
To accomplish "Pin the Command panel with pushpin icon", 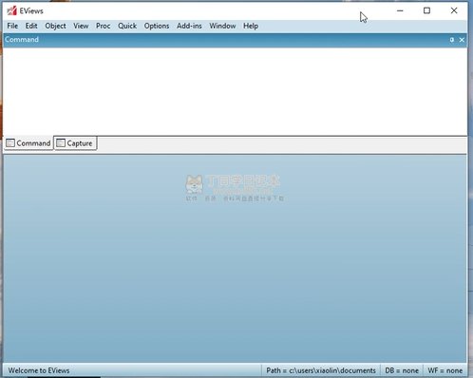I will coord(452,40).
